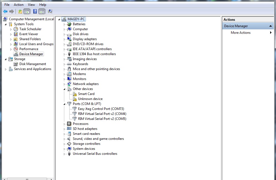Select Computer Management (Local) root
This screenshot has width=276, height=180.
(x=31, y=19)
